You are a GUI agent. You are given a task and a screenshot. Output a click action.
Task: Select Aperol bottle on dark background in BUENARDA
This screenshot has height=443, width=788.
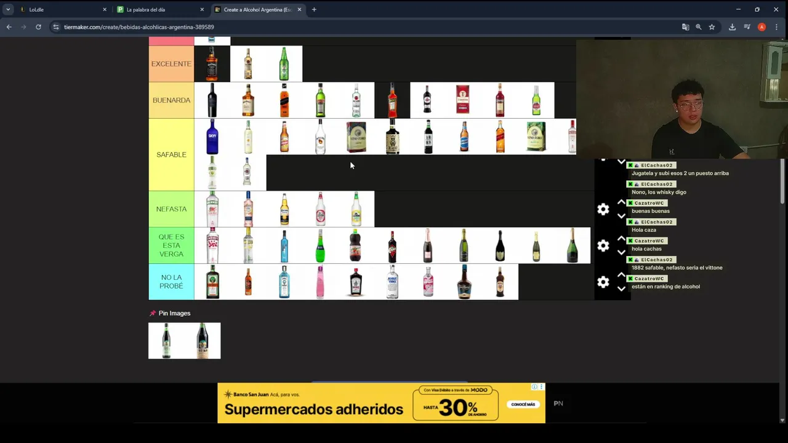[392, 100]
